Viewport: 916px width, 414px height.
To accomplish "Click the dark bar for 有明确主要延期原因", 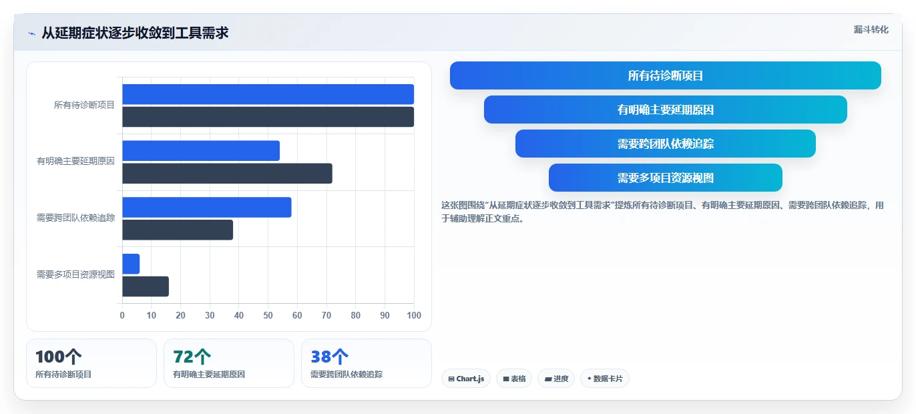I will (x=227, y=174).
